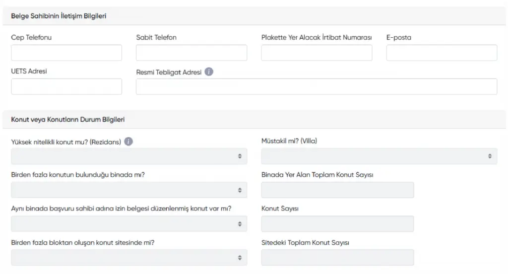The width and height of the screenshot is (508, 274).
Task: Click the Sitedeki Toplam Konut Sayısı label
Action: coord(305,243)
